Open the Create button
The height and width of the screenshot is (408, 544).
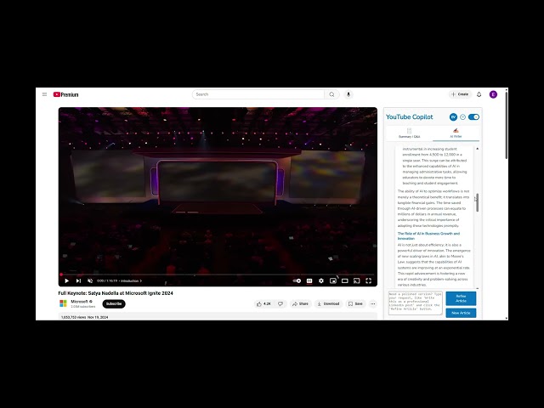(x=460, y=94)
